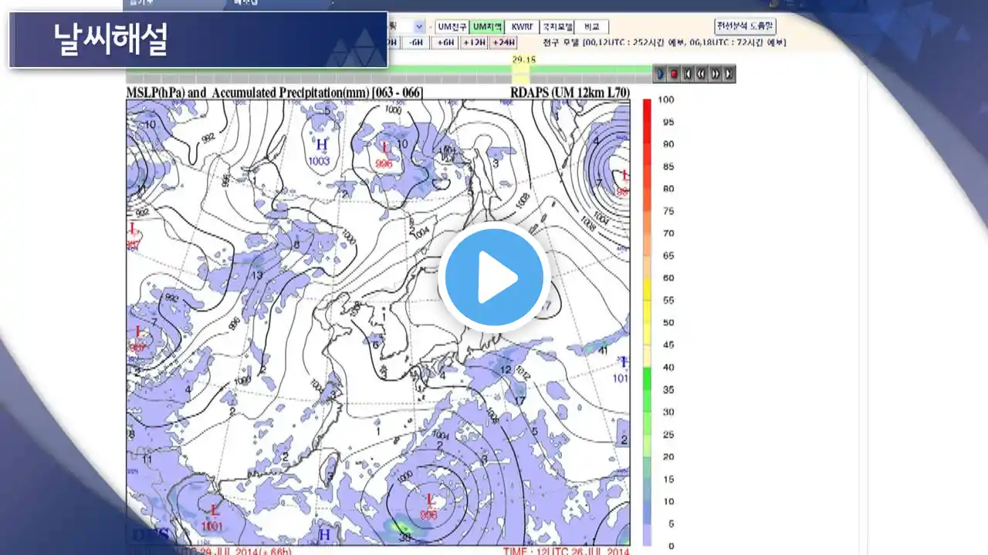Screen dimensions: 988x555
Task: Click the H 1003 high pressure label
Action: click(x=319, y=152)
